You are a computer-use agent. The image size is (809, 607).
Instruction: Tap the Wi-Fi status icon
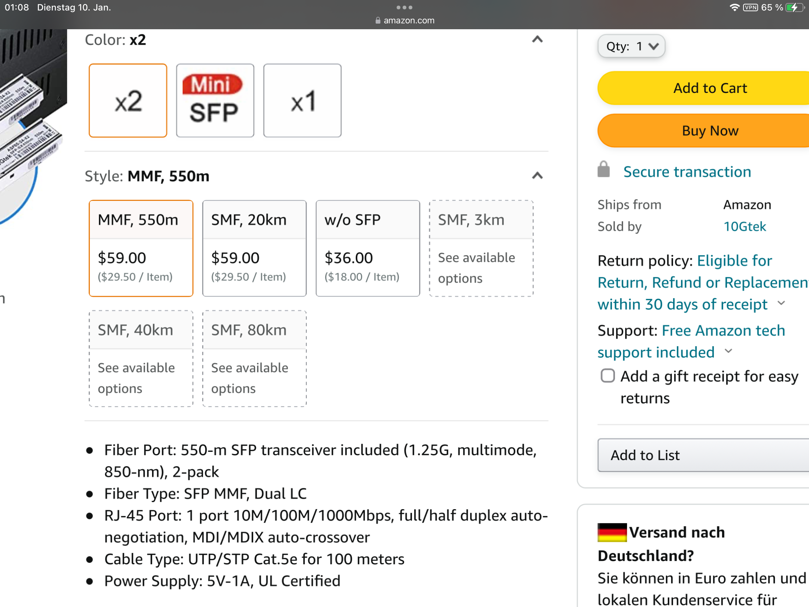click(x=734, y=7)
